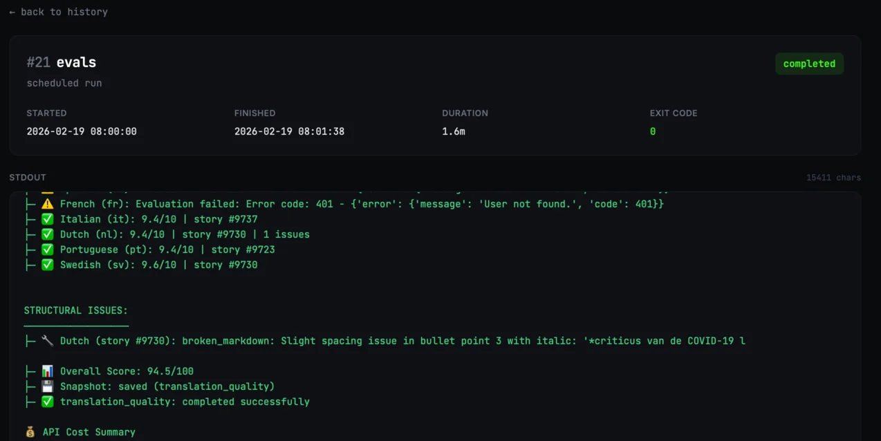Click the green checkmark beside Italian
This screenshot has width=881, height=441.
coord(47,219)
